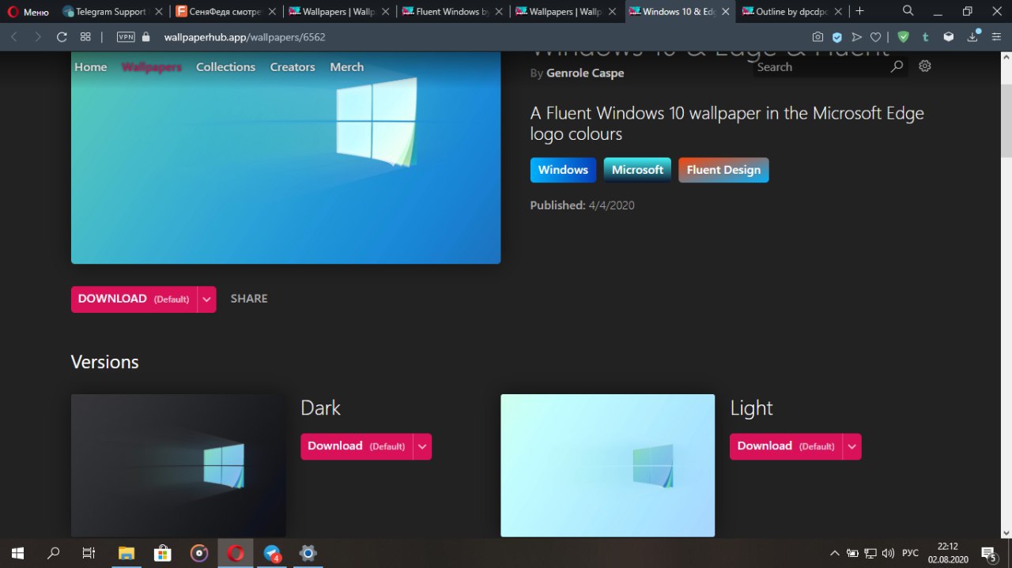Open Wallpapers in the site navigation
The image size is (1012, 568).
pos(152,67)
